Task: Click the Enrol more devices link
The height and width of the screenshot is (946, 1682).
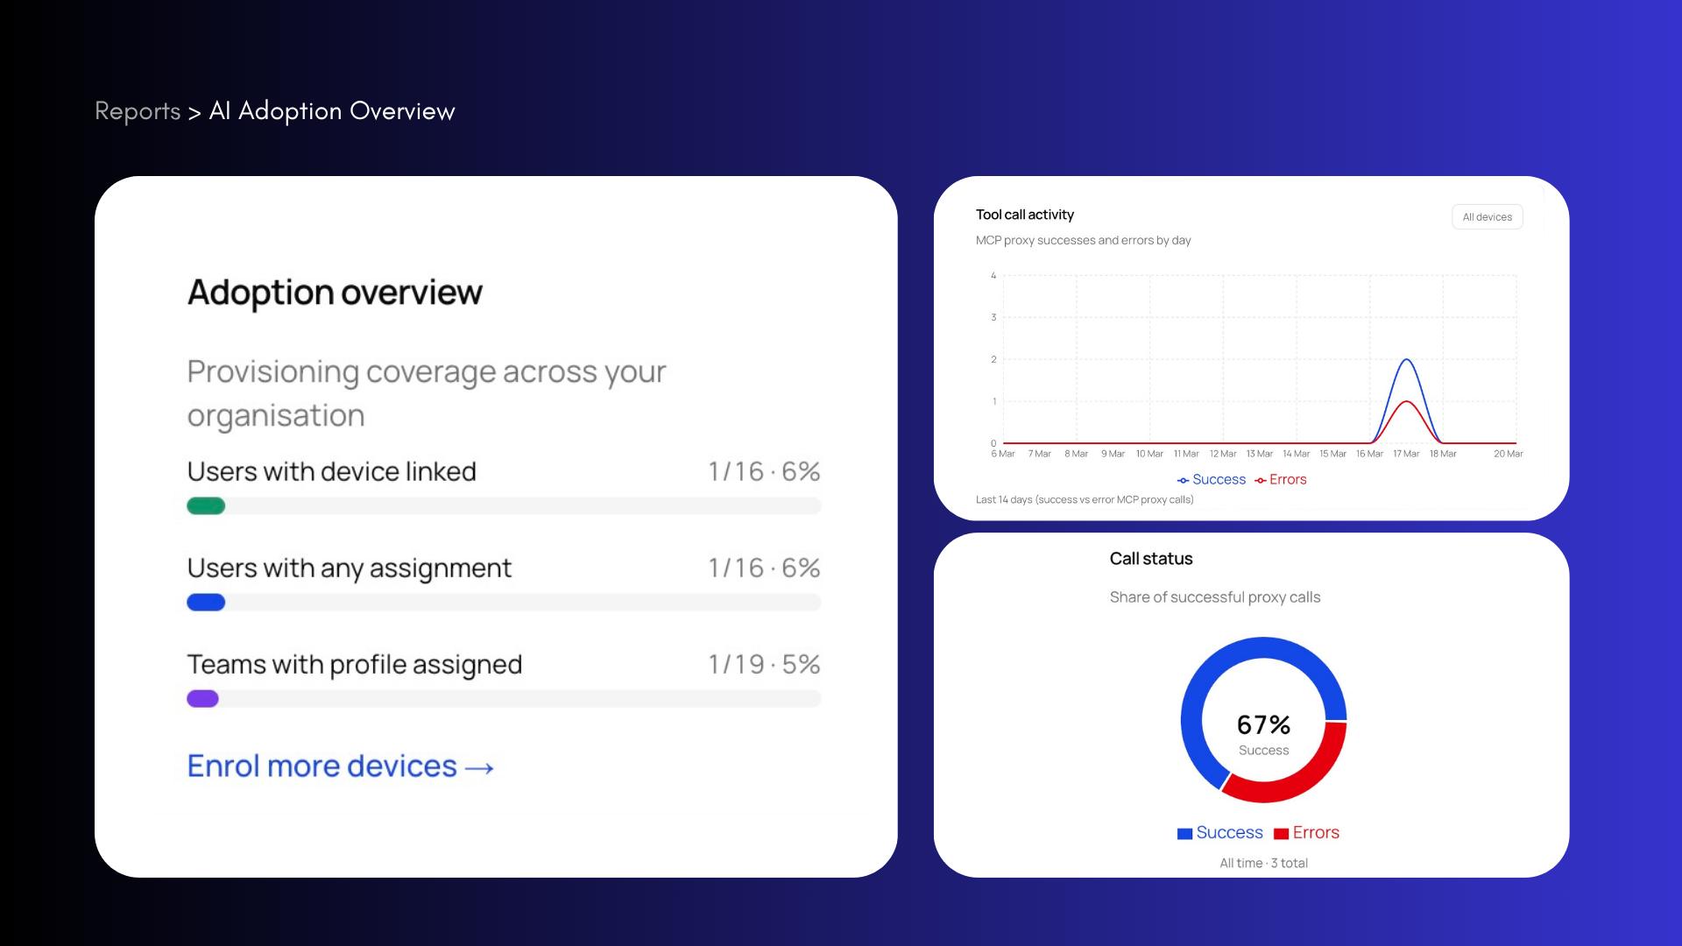Action: pyautogui.click(x=320, y=766)
